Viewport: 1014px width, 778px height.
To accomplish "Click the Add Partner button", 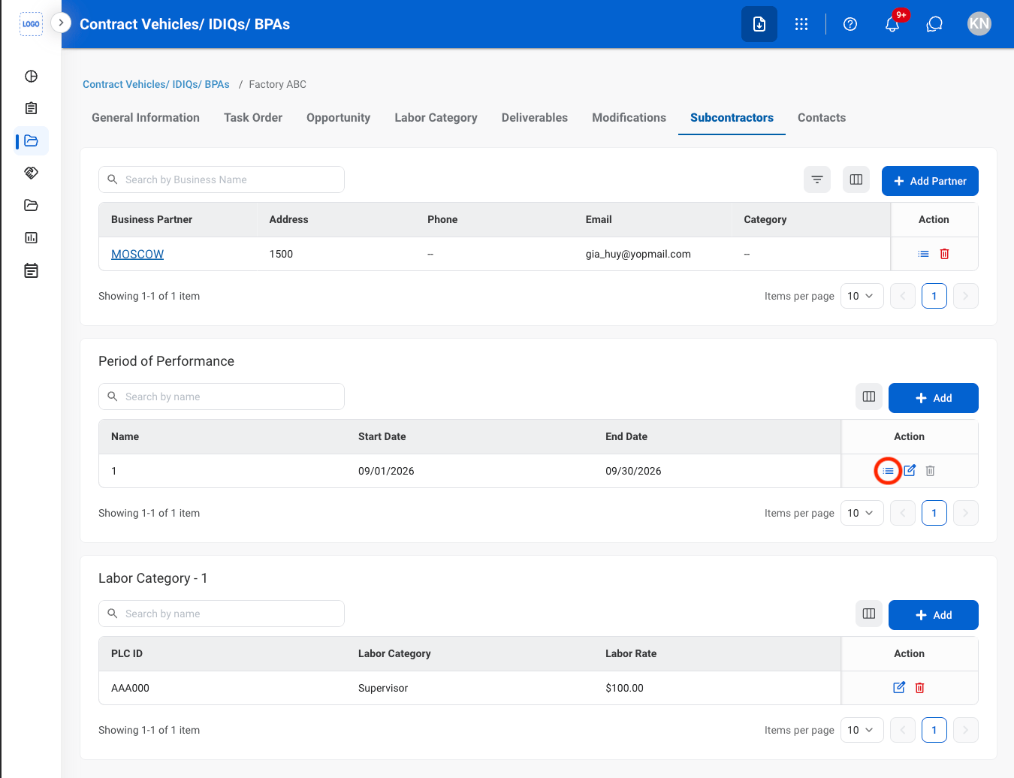I will coord(930,181).
